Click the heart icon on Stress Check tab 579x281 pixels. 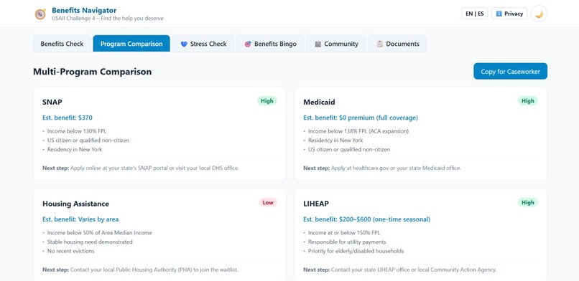(184, 44)
